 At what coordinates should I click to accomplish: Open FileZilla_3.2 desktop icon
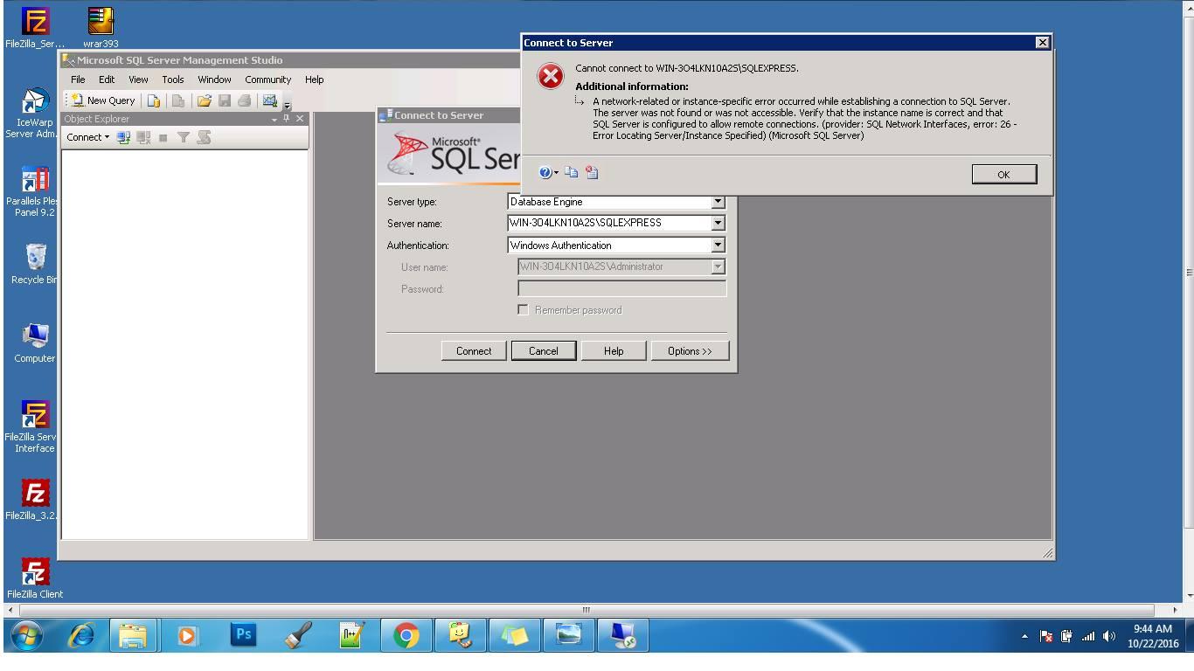coord(35,500)
